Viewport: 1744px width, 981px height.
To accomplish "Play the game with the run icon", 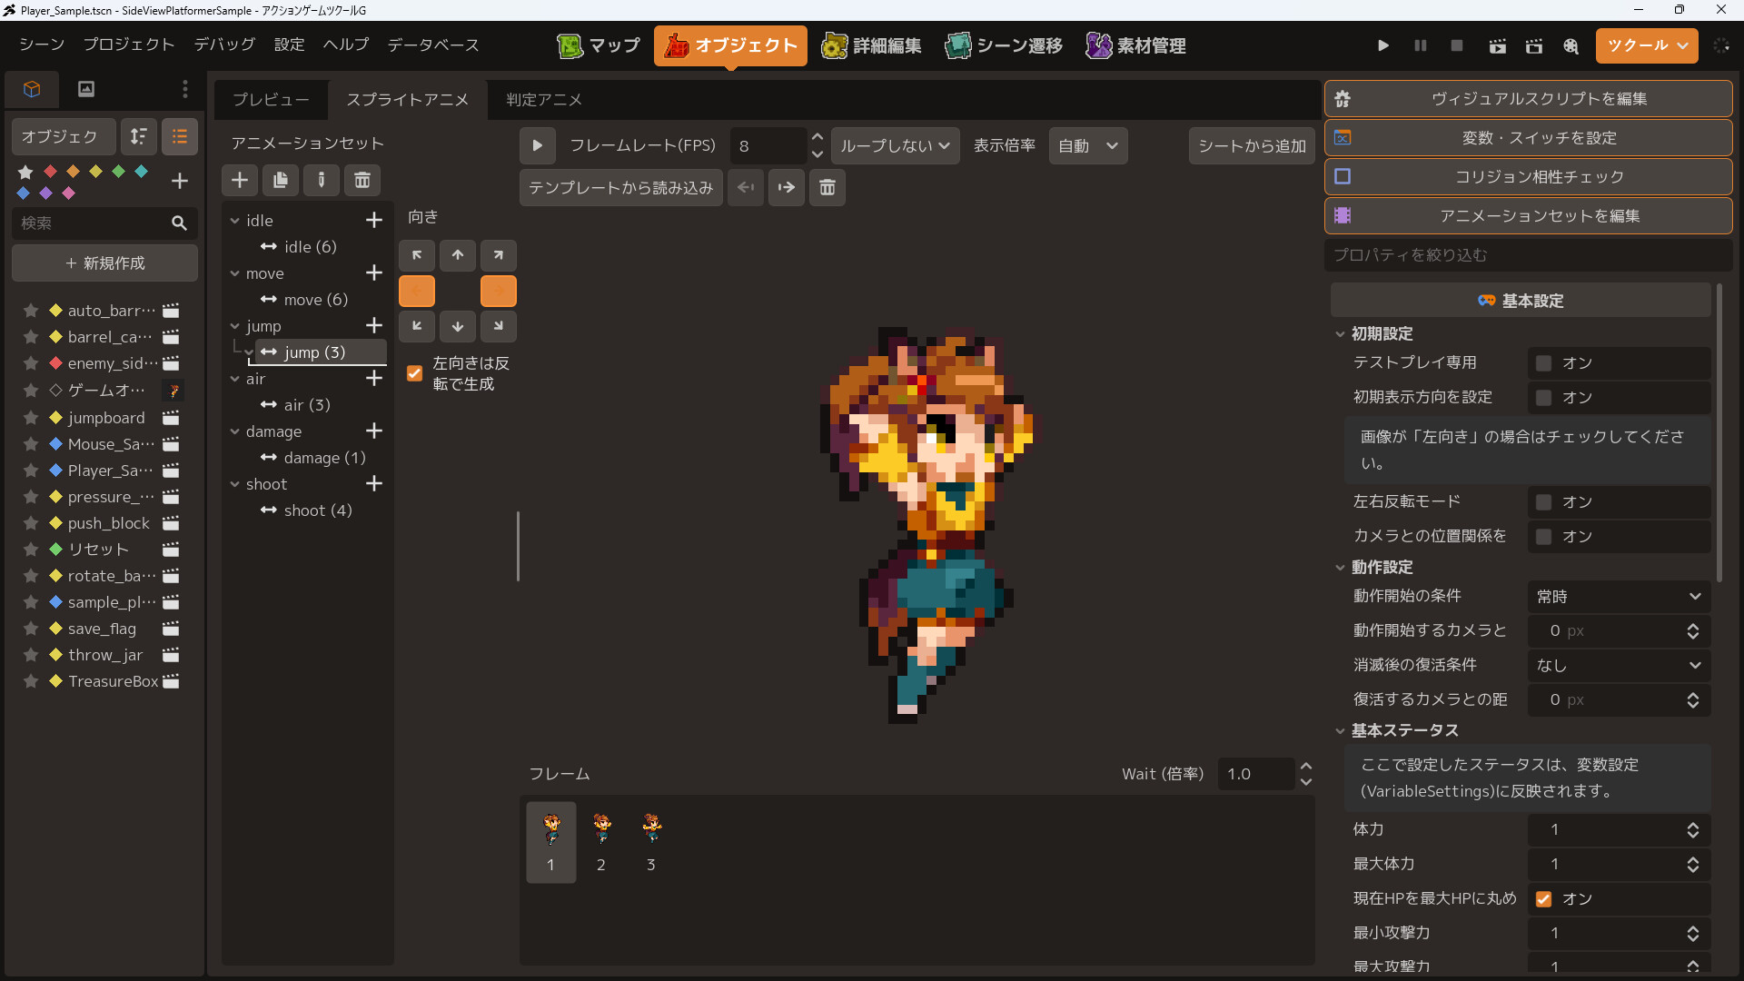I will tap(1382, 45).
